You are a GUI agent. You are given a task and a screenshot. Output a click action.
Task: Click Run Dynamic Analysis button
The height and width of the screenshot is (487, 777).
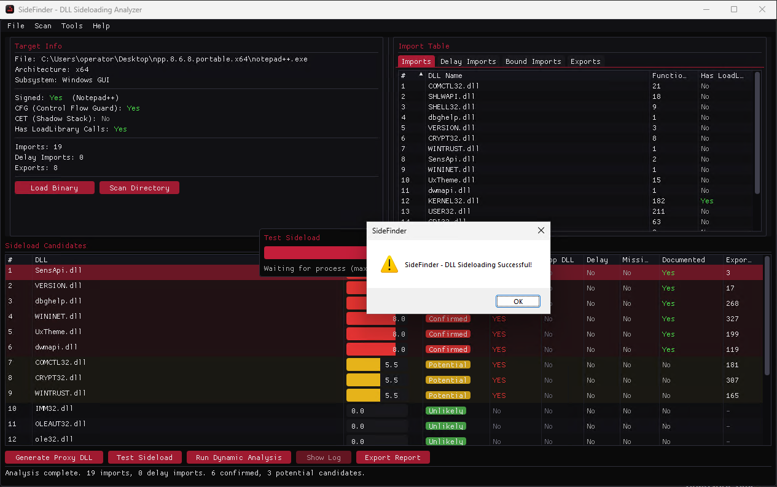[239, 458]
